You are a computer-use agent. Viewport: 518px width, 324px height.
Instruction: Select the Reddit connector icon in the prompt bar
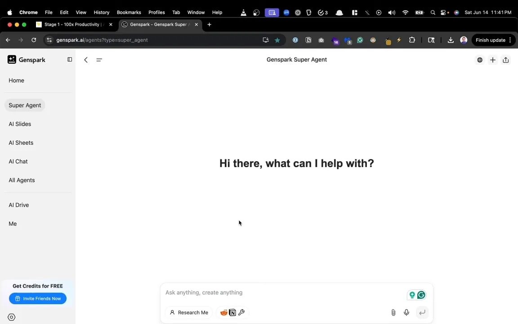(x=223, y=312)
